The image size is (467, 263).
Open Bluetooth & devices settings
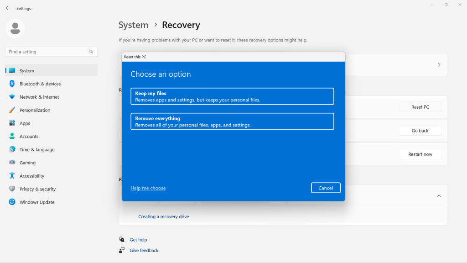pos(40,84)
